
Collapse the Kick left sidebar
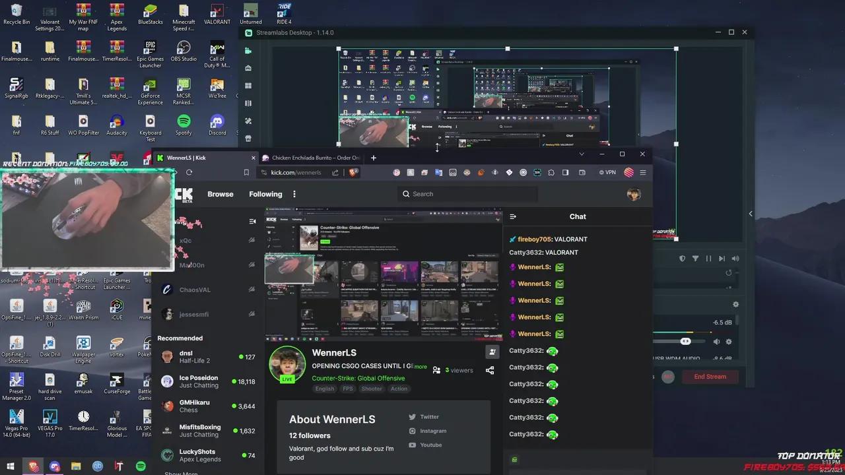(x=252, y=221)
